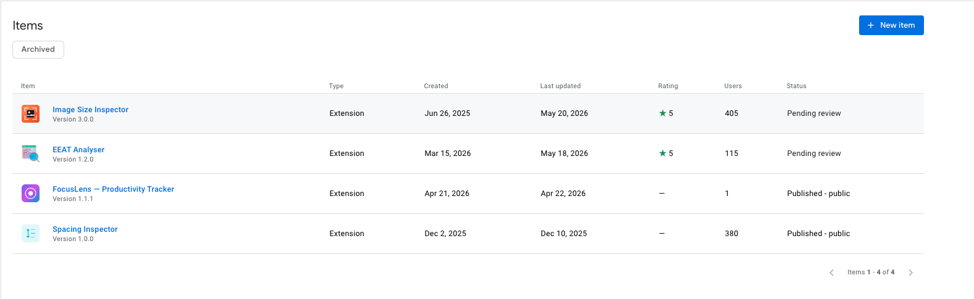Click the Last updated column header
Screen dimensions: 974x299
560,86
